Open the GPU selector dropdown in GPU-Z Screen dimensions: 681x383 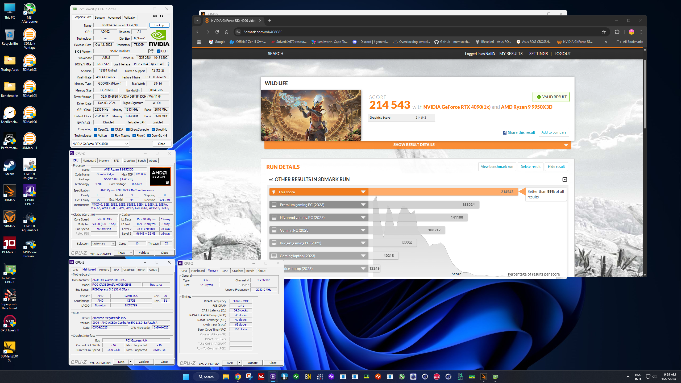pyautogui.click(x=100, y=144)
